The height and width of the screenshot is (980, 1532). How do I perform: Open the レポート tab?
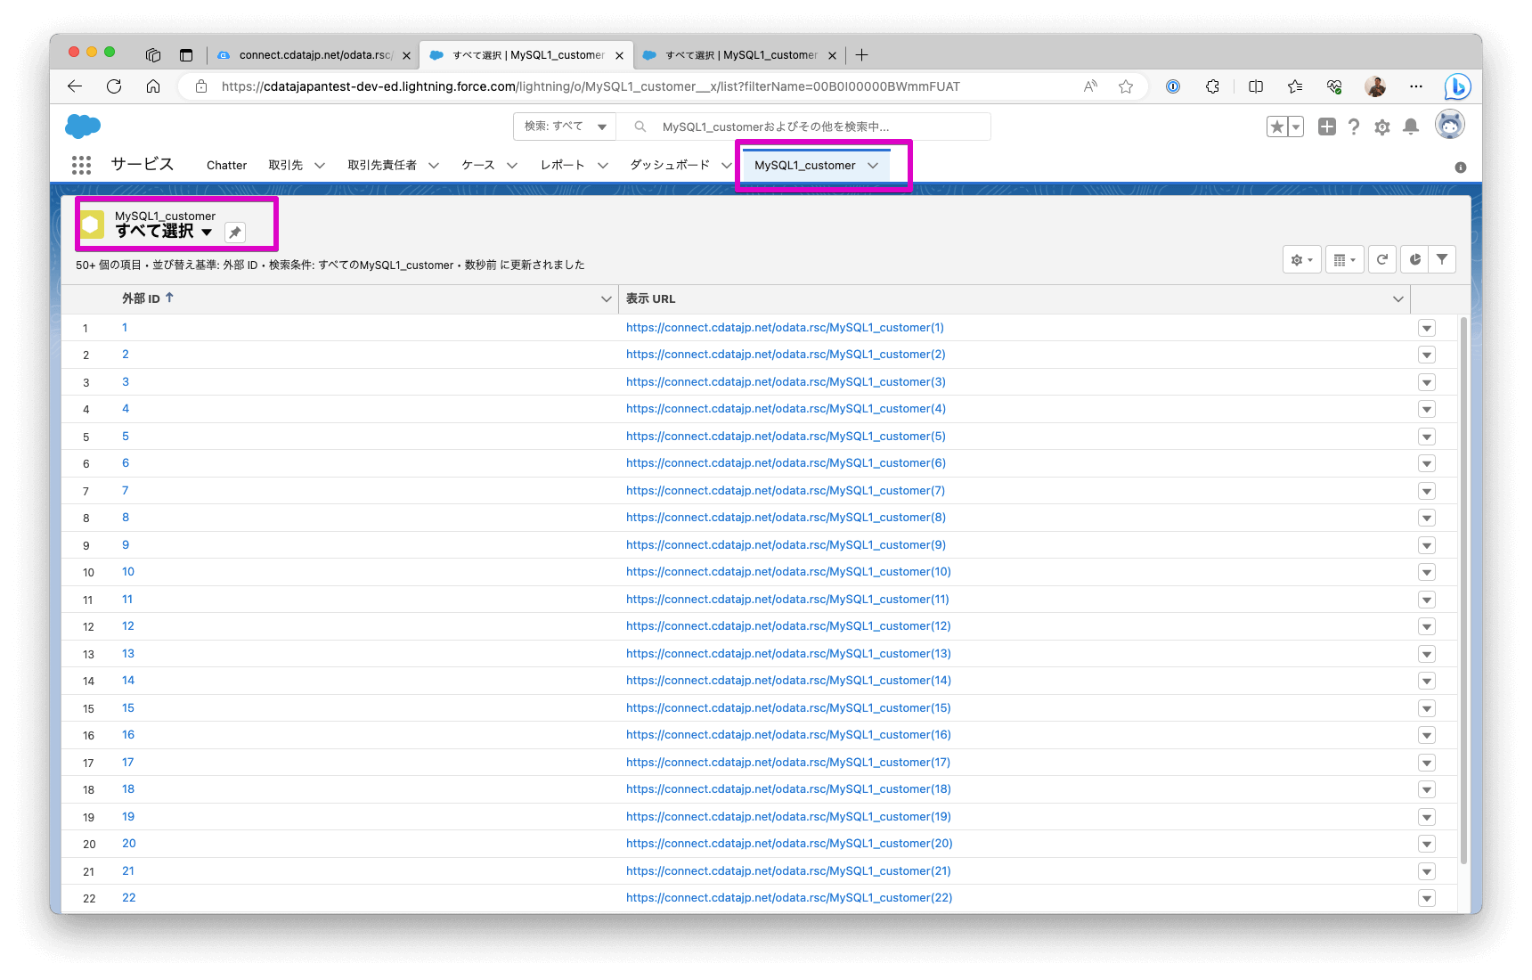click(x=562, y=166)
